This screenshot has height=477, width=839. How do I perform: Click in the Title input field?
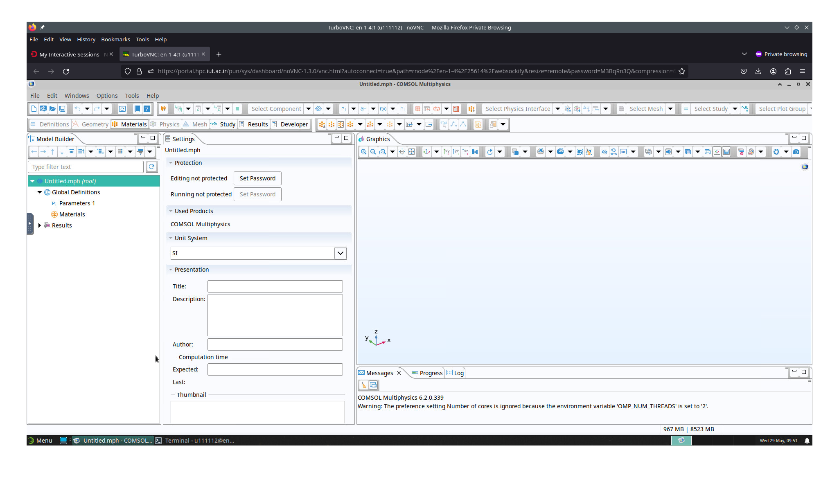tap(275, 286)
